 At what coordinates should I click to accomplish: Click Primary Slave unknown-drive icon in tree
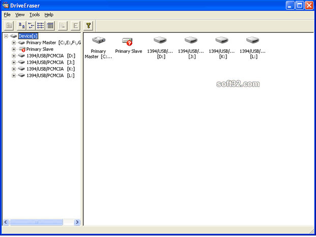pos(22,49)
